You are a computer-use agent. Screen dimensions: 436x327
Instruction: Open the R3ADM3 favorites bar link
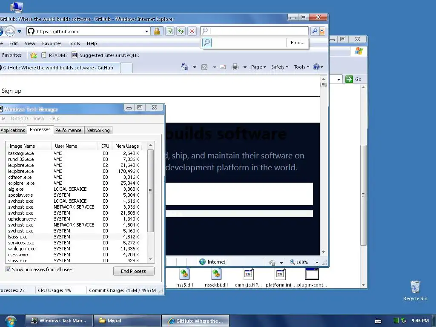coord(54,55)
